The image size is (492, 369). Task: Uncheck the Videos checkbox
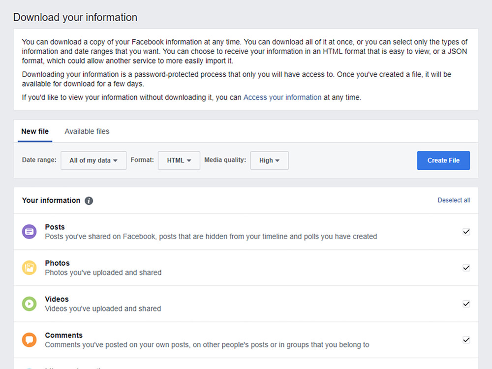point(466,304)
